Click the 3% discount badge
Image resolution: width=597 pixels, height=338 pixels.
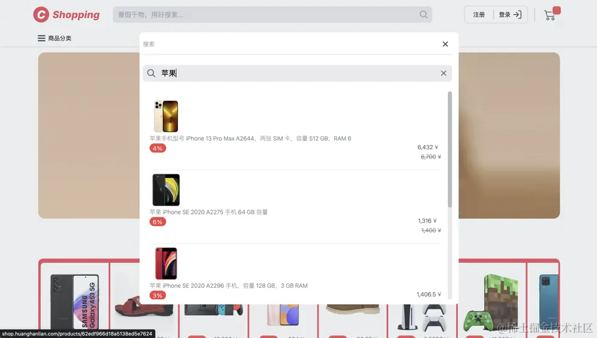pyautogui.click(x=158, y=296)
